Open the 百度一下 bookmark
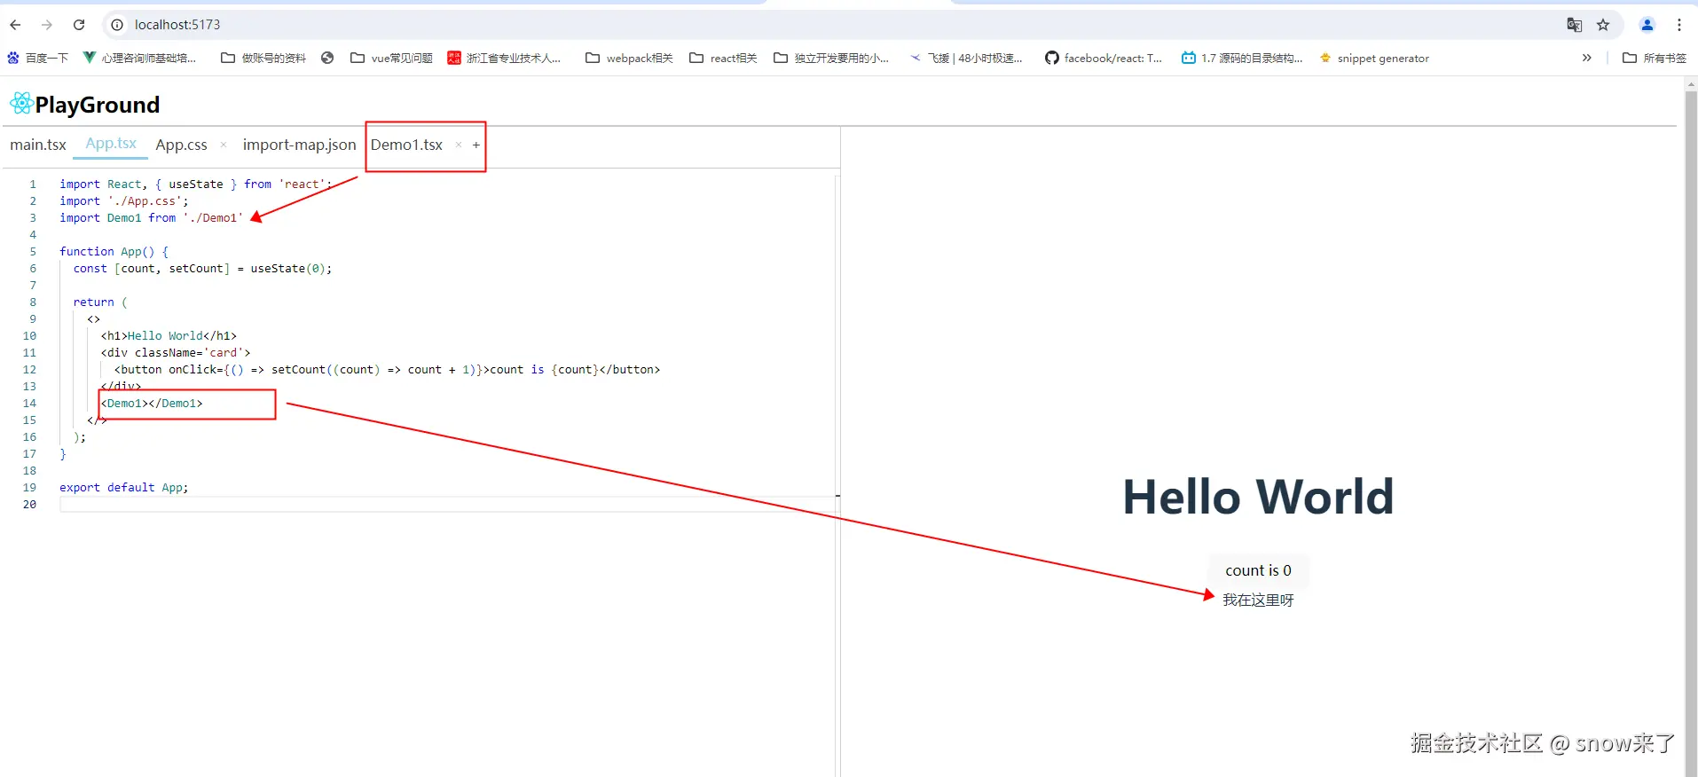This screenshot has width=1698, height=777. (38, 58)
